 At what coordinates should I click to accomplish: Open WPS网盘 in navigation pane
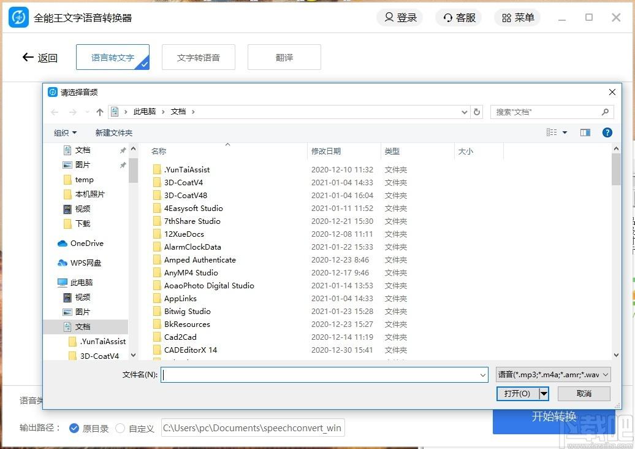pos(85,263)
